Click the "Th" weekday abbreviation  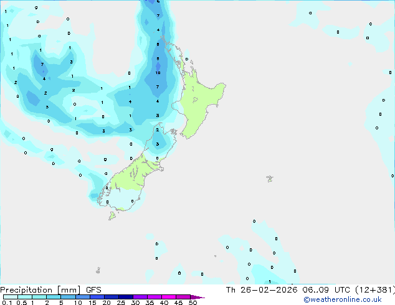click(231, 290)
